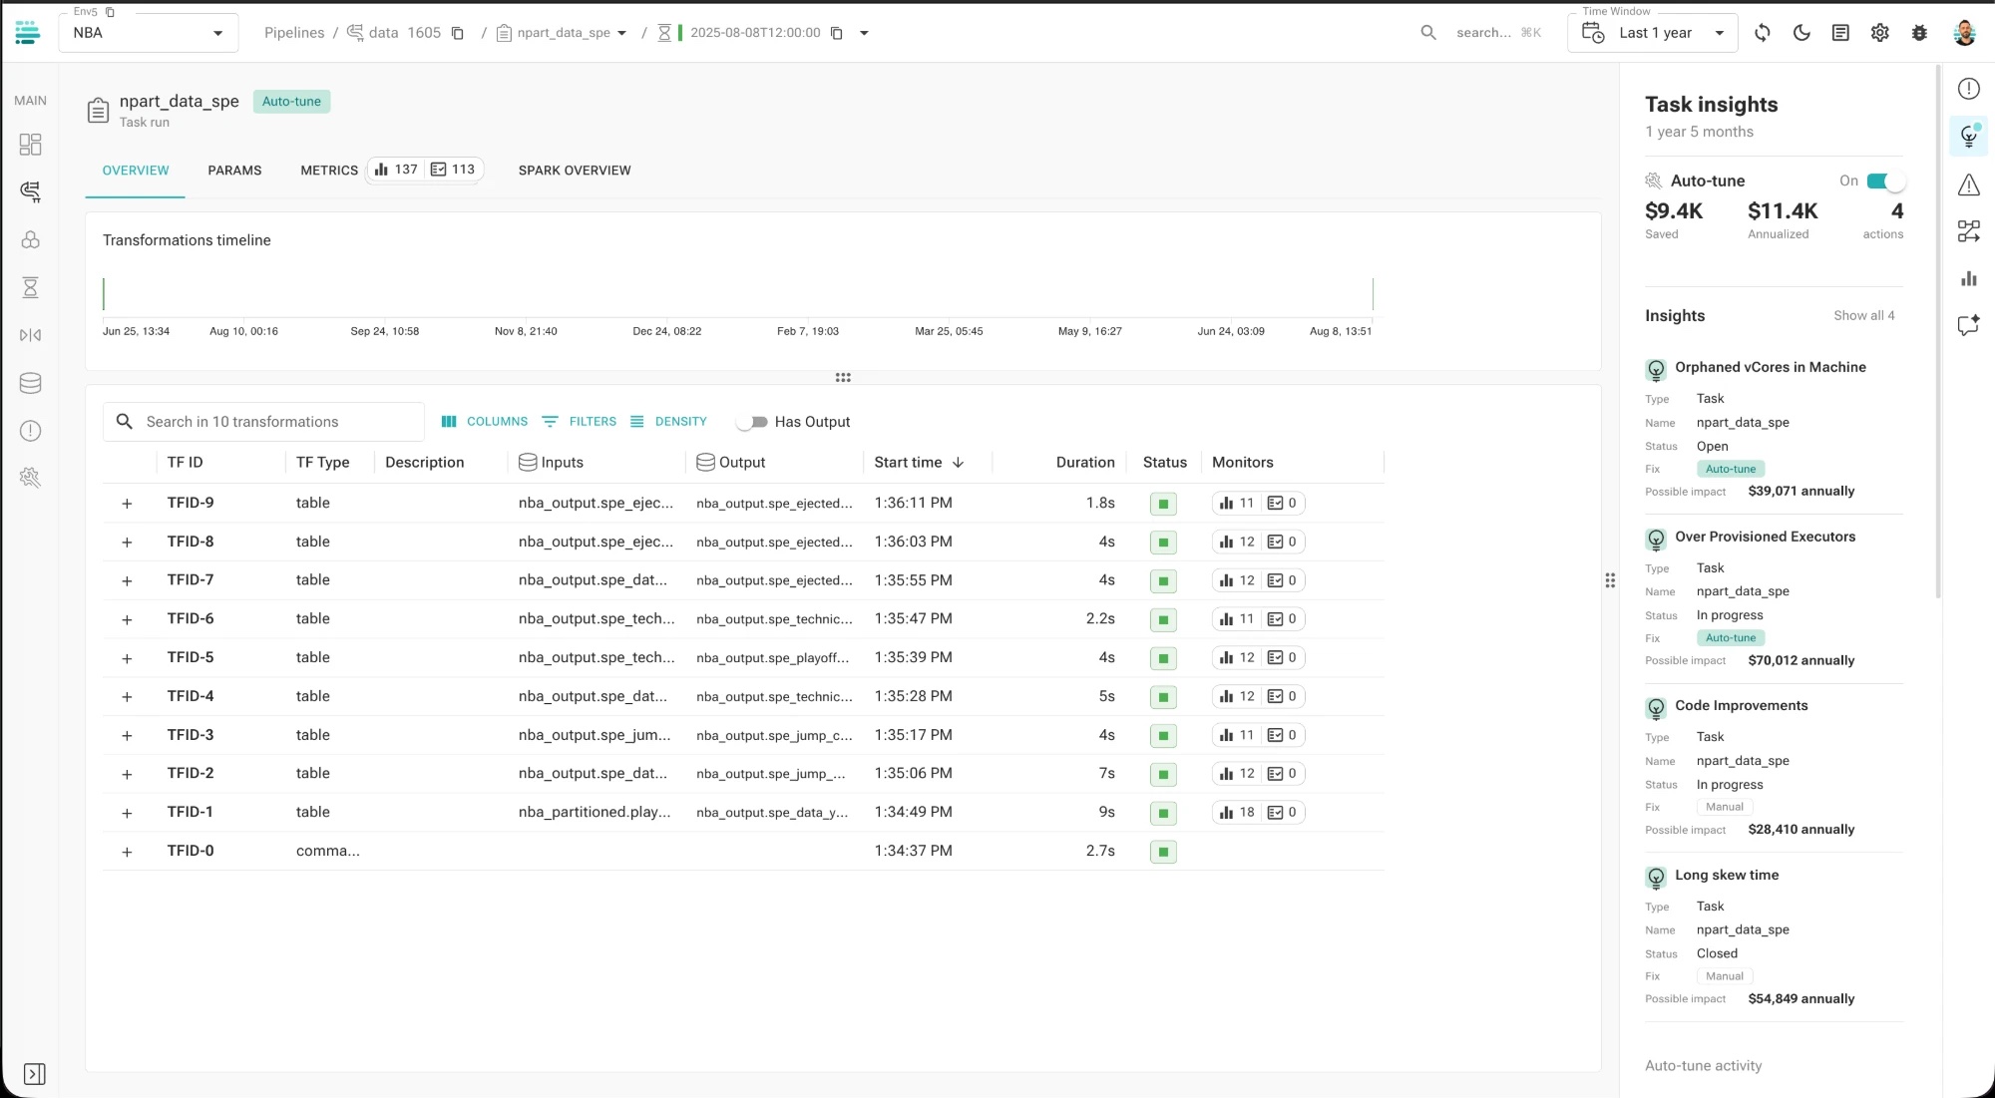
Task: Click the Aug 8 timeline marker
Action: pyautogui.click(x=1373, y=294)
